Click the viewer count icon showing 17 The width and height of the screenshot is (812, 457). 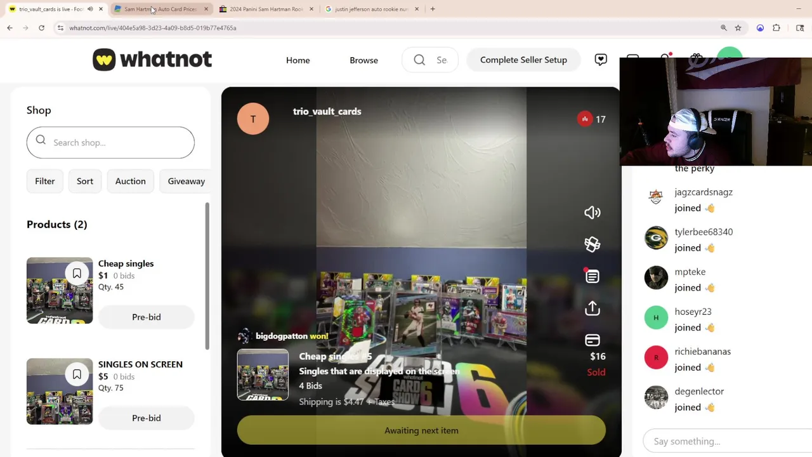[584, 119]
